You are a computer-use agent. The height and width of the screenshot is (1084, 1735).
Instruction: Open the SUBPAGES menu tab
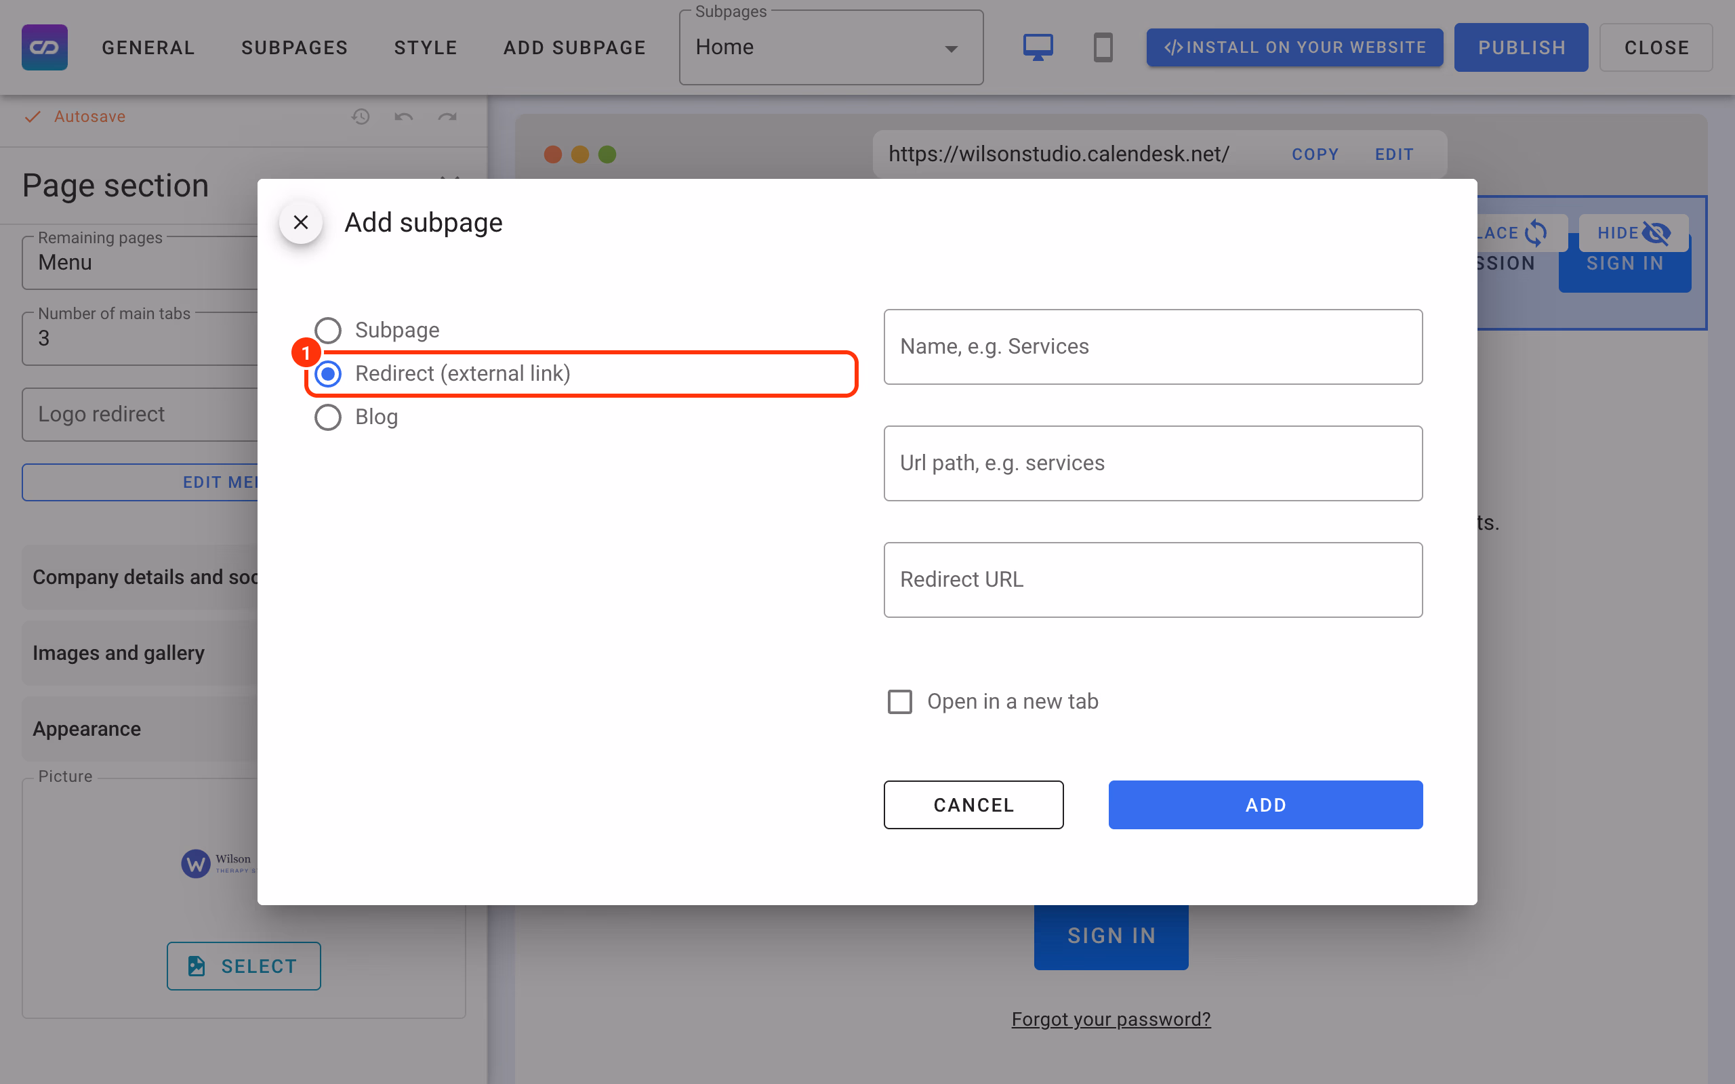coord(295,47)
